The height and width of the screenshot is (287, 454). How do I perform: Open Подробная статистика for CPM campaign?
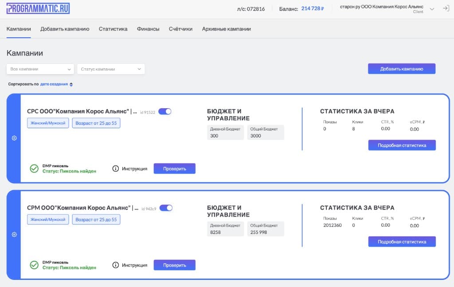[x=402, y=242]
